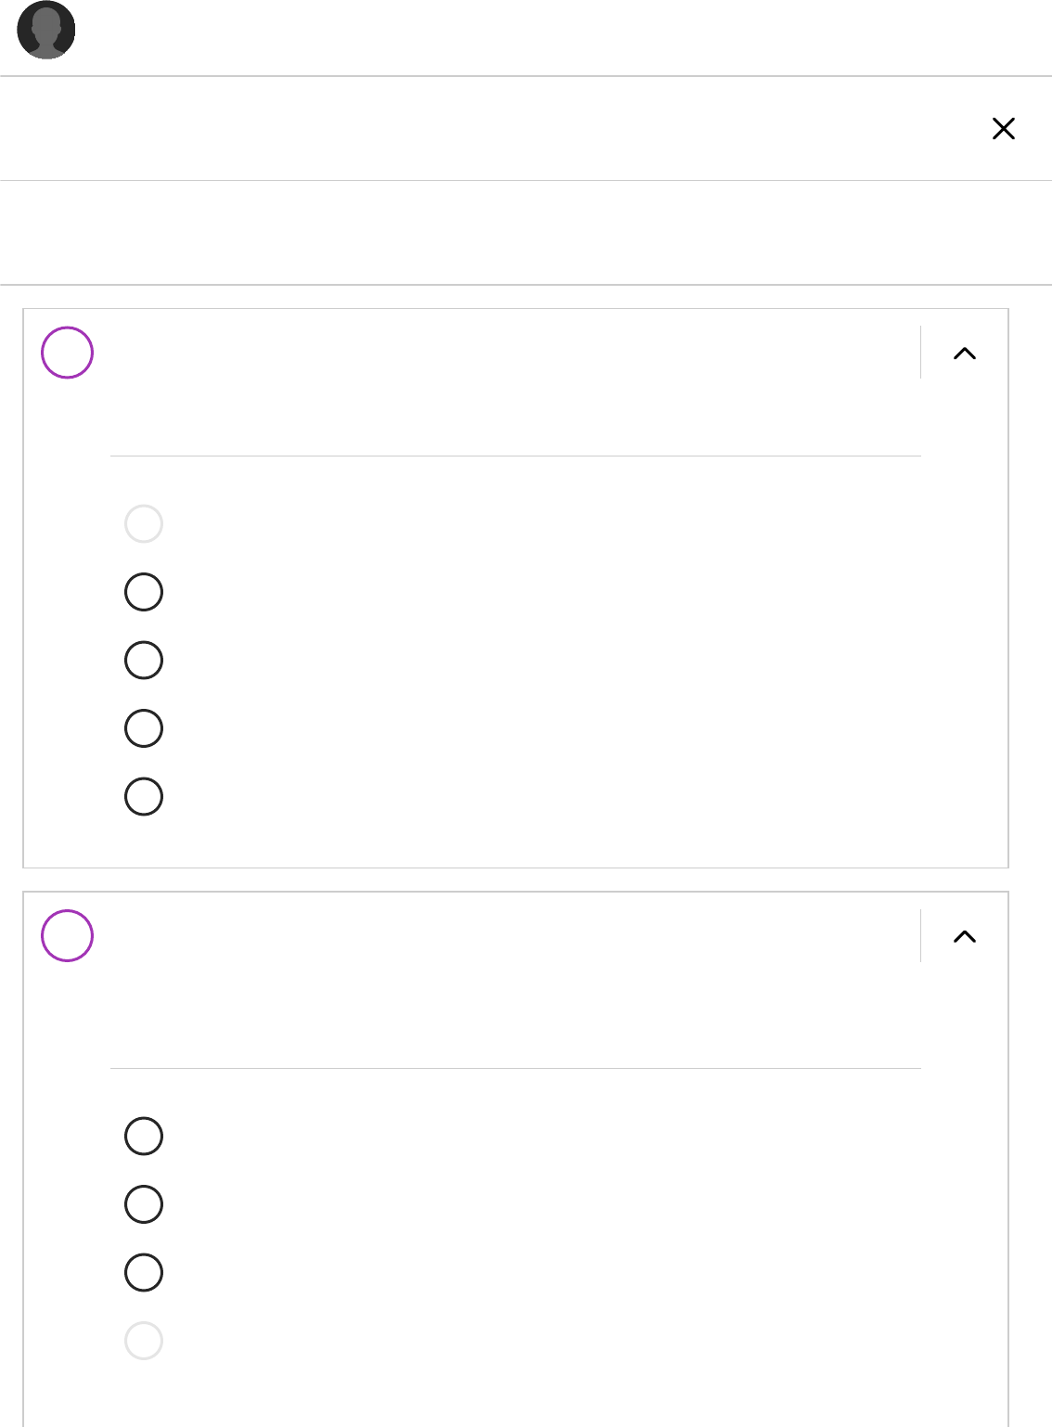Close the panel using the X icon
The image size is (1052, 1427).
click(1003, 129)
